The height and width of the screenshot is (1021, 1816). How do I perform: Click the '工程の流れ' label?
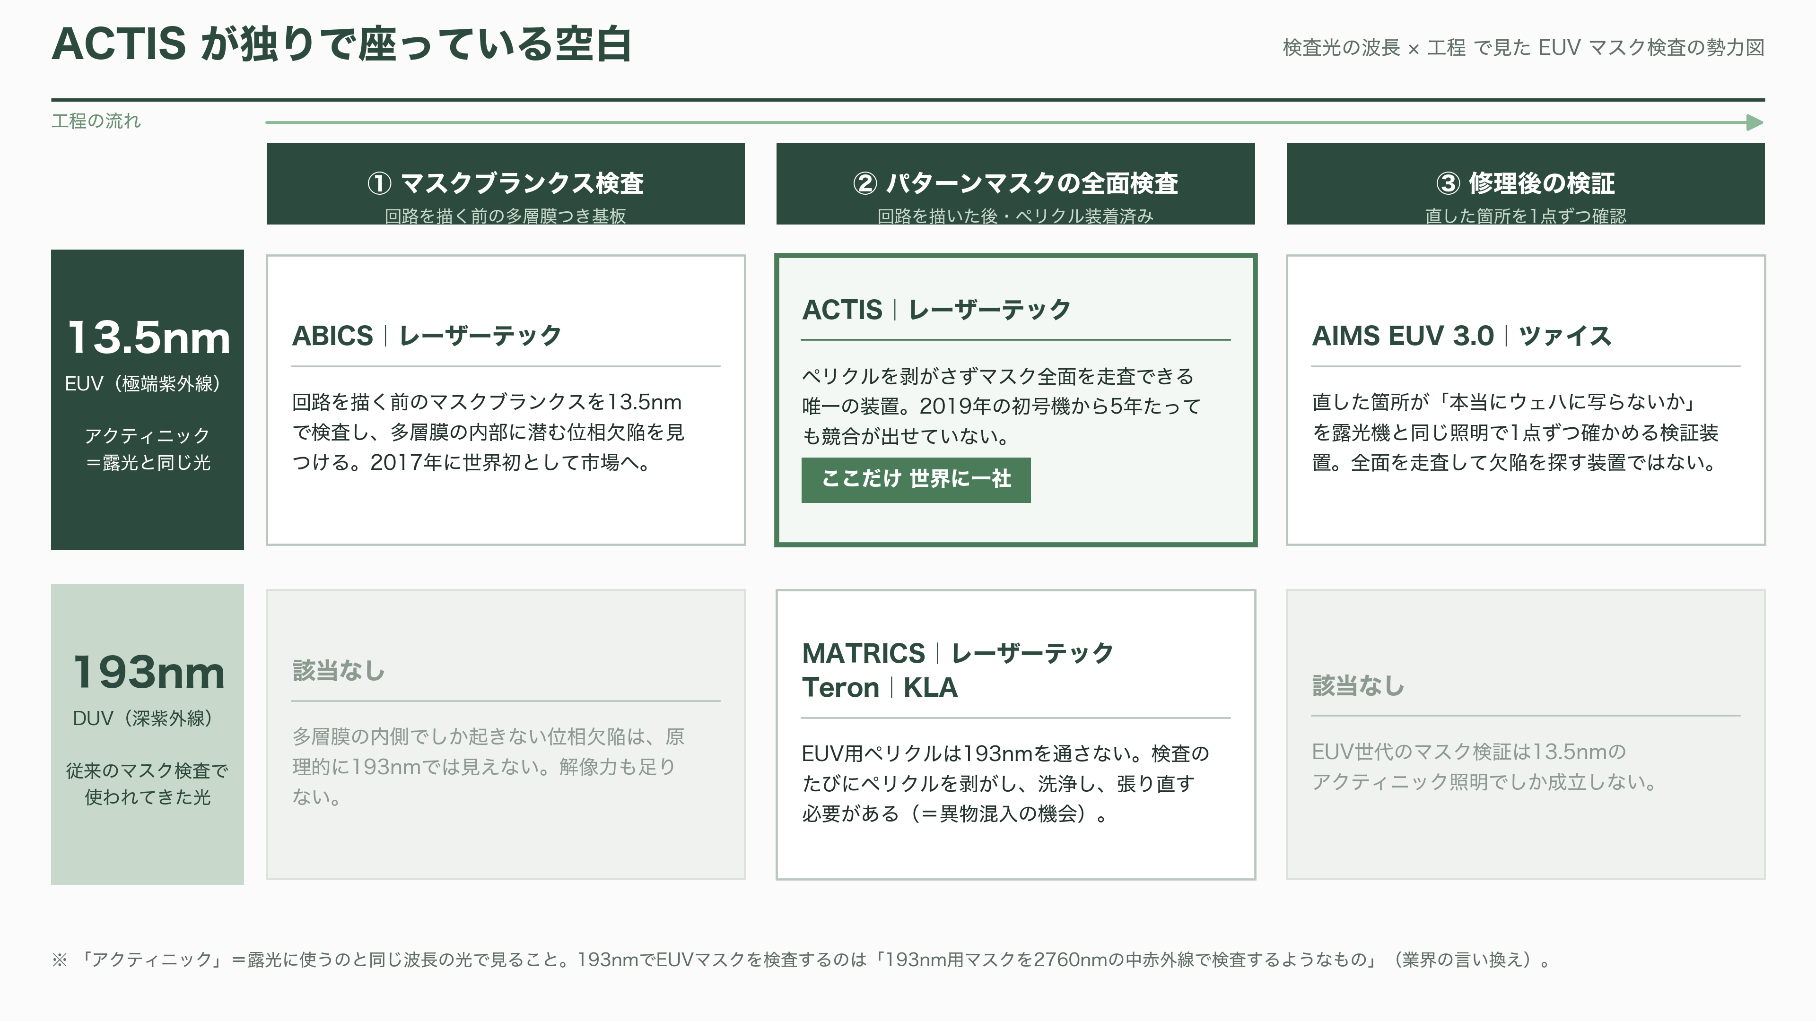point(96,121)
